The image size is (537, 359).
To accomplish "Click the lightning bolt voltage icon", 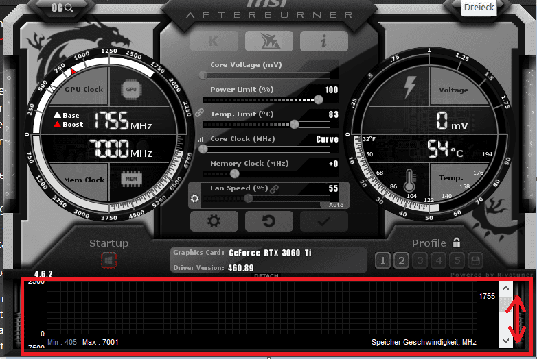I will pos(409,87).
